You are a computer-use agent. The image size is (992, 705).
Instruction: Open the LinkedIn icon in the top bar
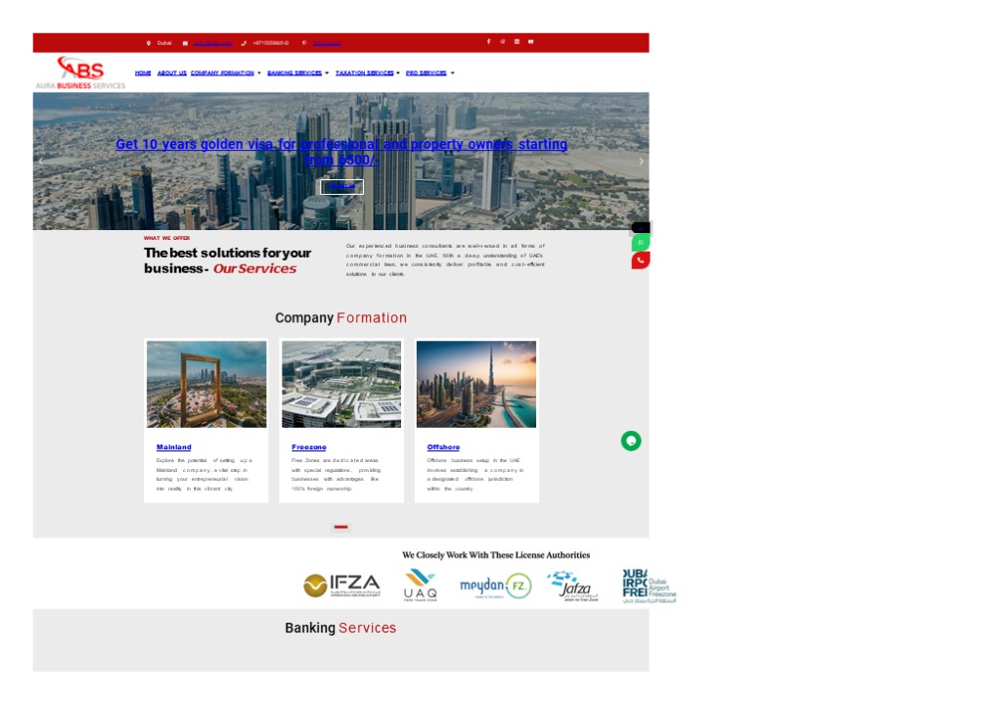click(517, 42)
